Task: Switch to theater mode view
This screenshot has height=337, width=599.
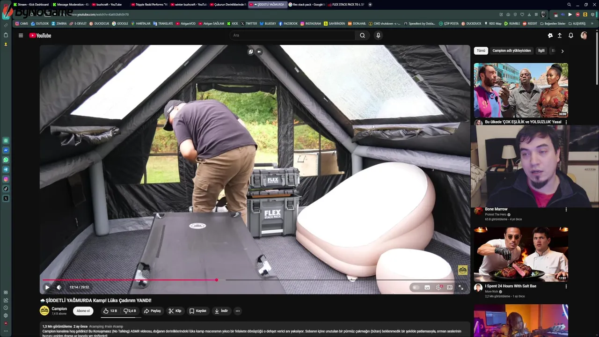Action: [x=450, y=287]
